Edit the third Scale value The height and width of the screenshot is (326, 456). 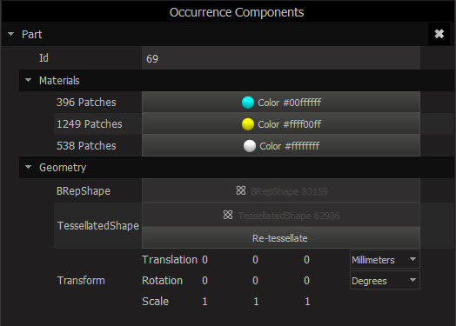(x=307, y=302)
